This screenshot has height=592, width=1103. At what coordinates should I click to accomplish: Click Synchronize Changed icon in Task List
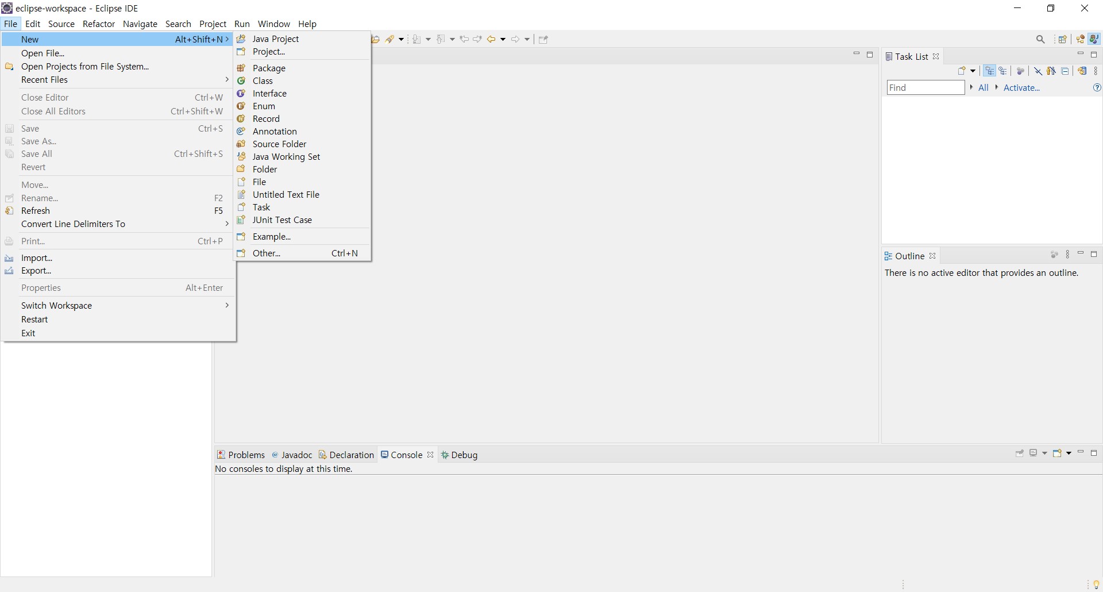[x=1082, y=71]
